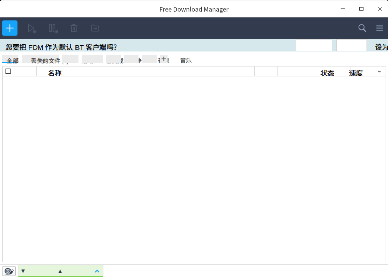The image size is (388, 277).
Task: Click the down arrow to lower download speed limit
Action: 23,271
